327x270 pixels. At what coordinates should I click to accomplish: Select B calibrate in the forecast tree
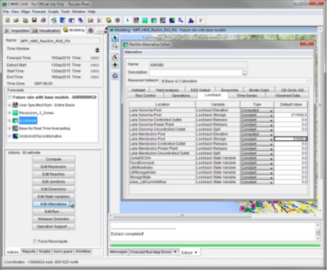point(28,121)
